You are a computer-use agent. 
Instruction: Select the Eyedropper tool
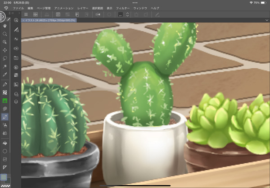(5, 74)
